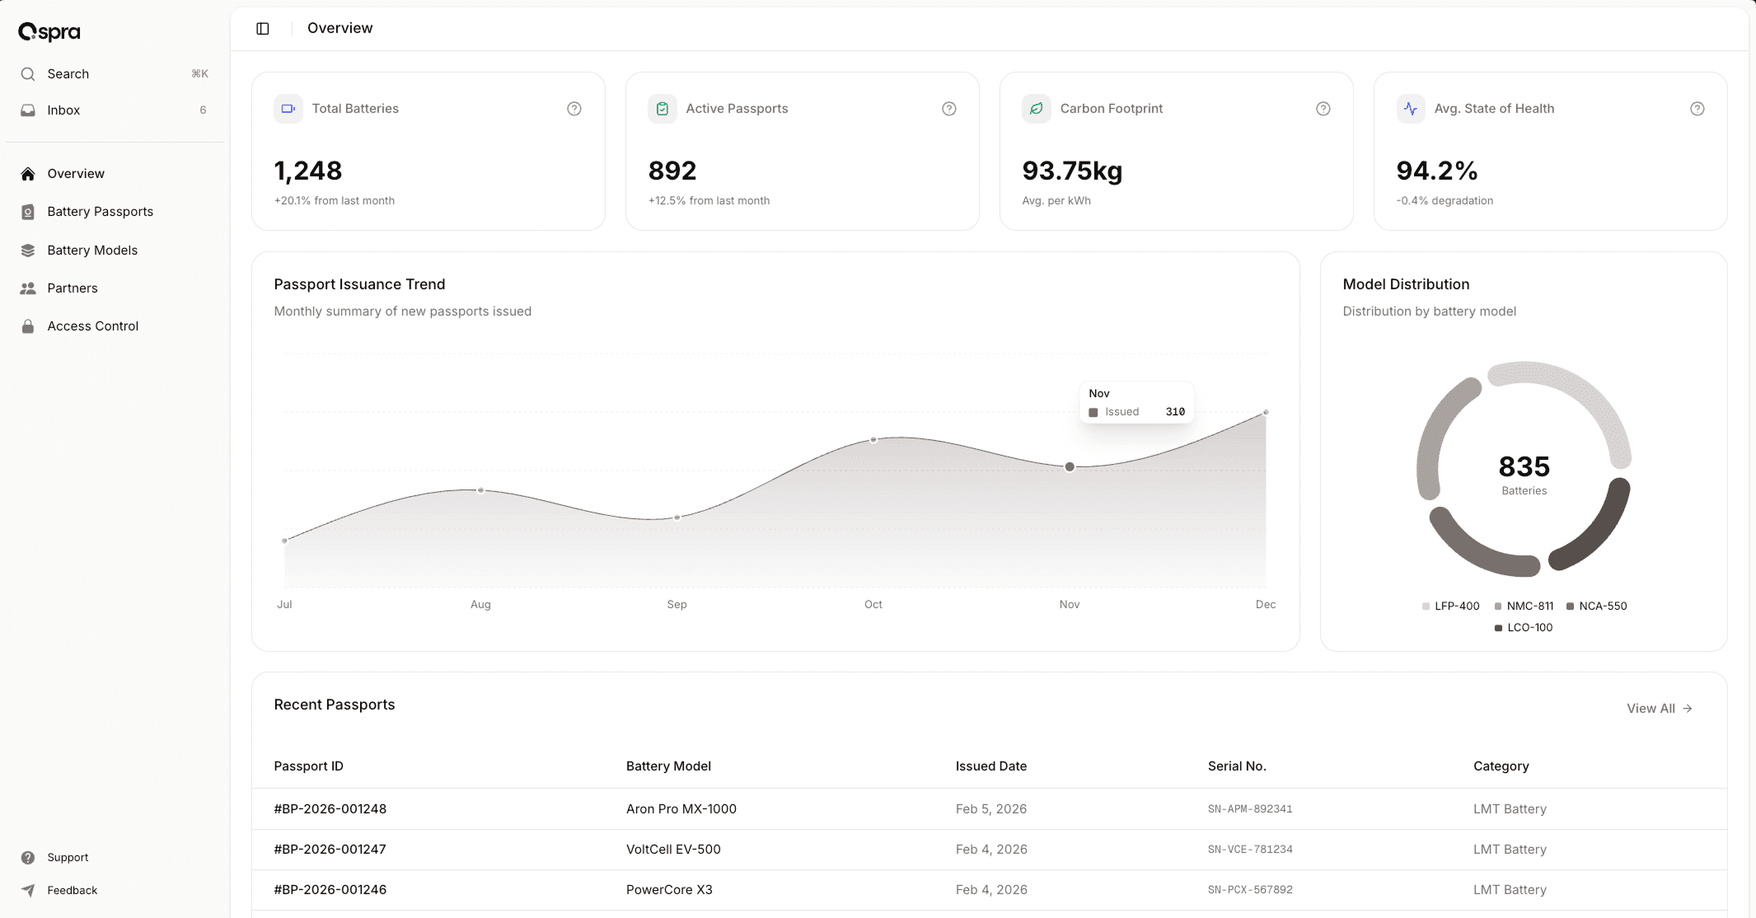Open passport #BP-2026-001248 row

(330, 808)
